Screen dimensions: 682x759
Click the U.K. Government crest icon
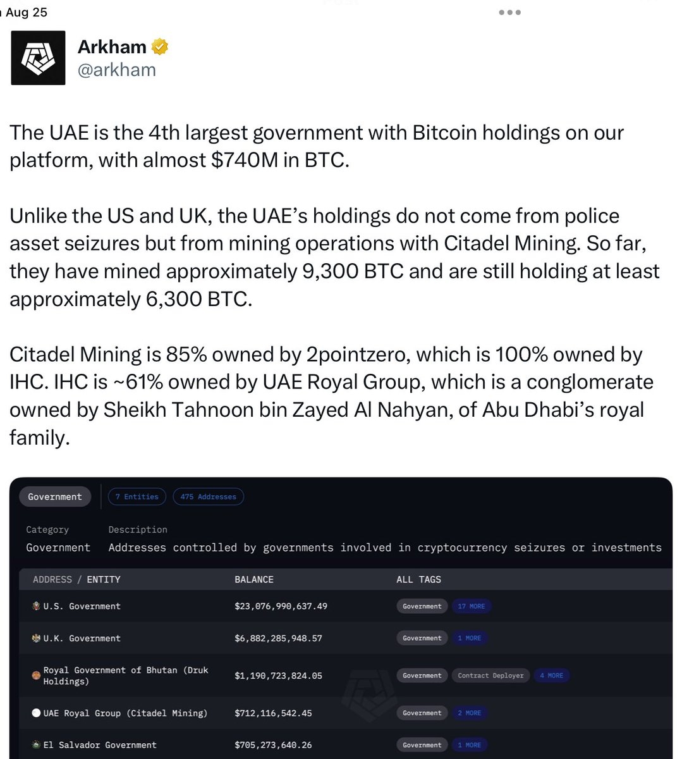coord(37,638)
